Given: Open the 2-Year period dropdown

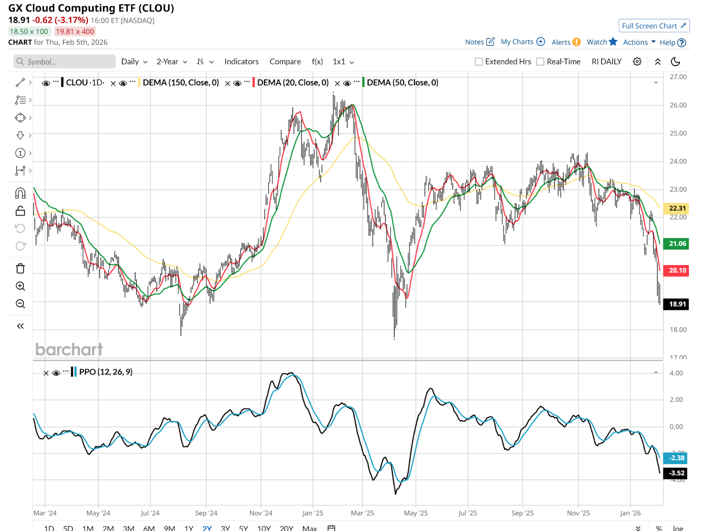Looking at the screenshot, I should pyautogui.click(x=172, y=62).
